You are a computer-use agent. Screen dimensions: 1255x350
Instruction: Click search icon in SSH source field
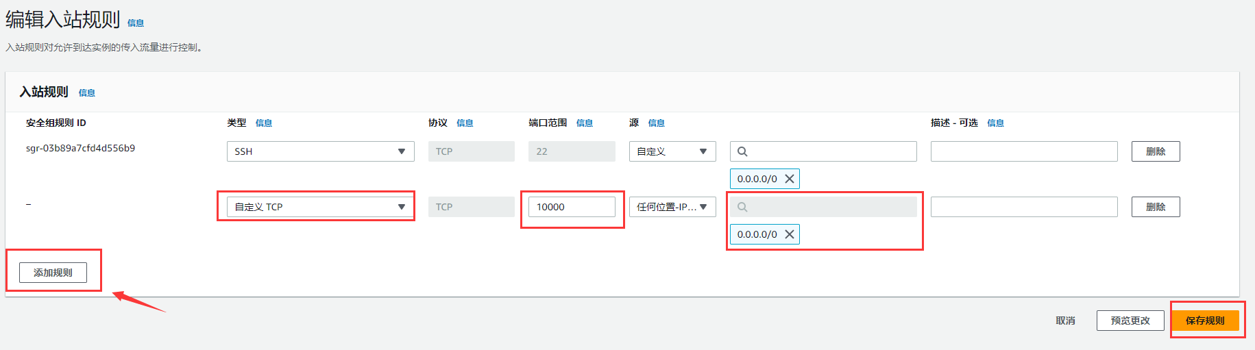point(742,151)
